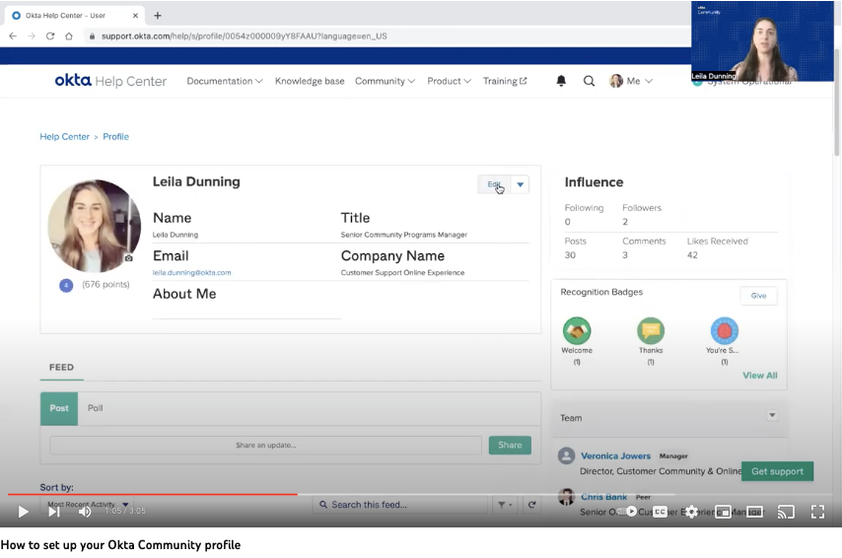Click Get support button

(777, 471)
